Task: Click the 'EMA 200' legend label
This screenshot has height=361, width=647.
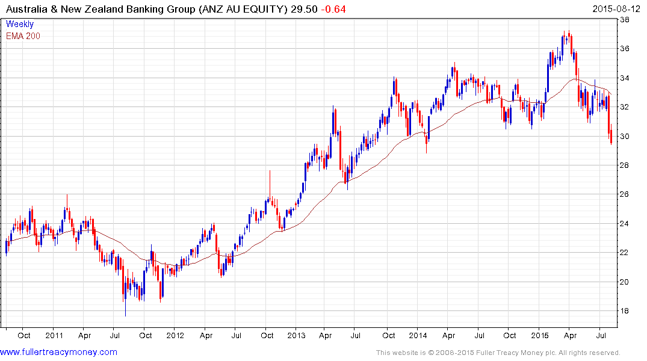Action: coord(23,36)
